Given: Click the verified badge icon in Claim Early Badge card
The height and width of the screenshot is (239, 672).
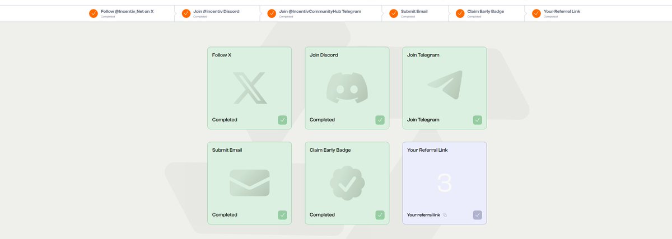Looking at the screenshot, I should pos(347,182).
